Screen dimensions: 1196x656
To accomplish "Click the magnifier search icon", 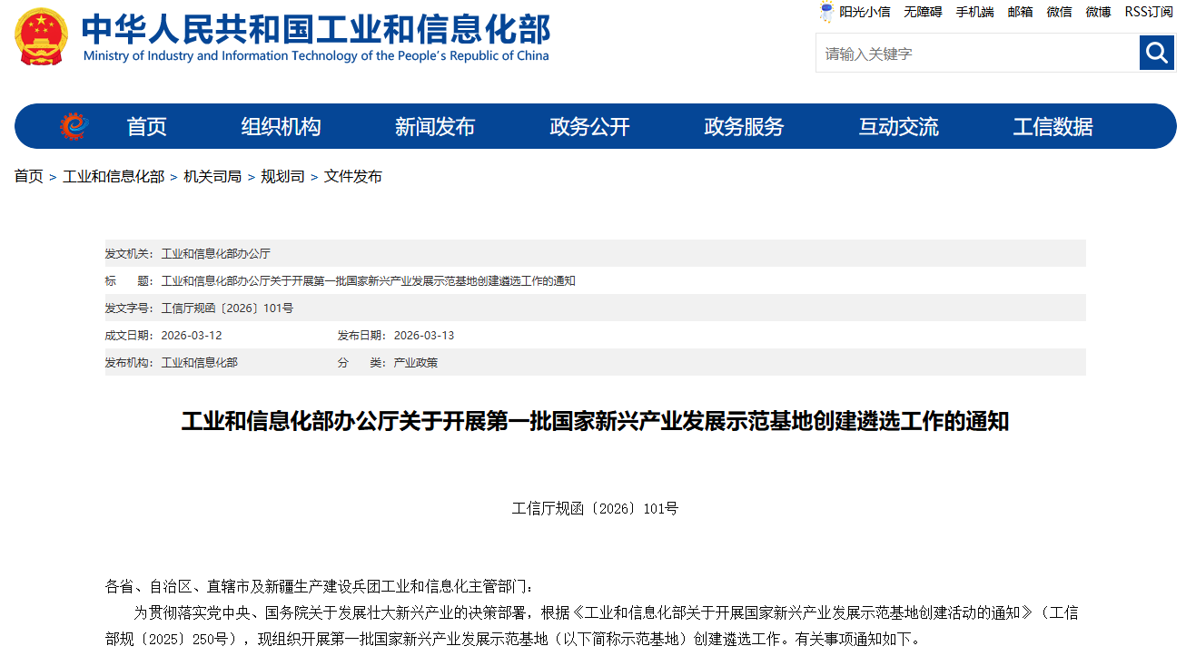I will coord(1155,53).
